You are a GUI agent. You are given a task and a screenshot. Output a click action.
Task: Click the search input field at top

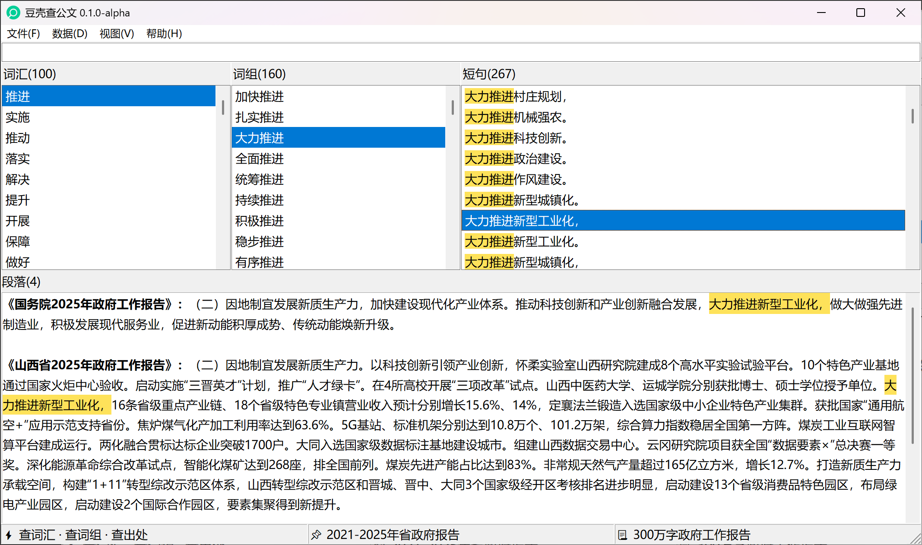point(460,53)
